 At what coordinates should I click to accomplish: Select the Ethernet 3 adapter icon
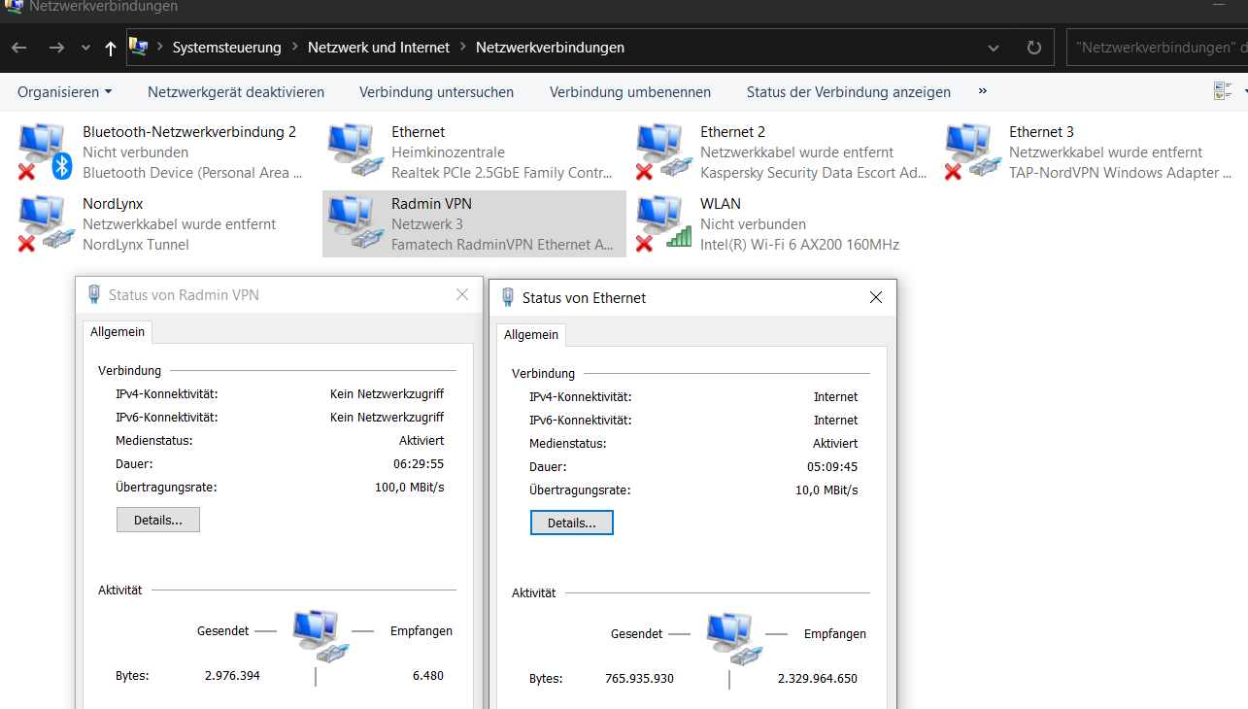point(973,152)
